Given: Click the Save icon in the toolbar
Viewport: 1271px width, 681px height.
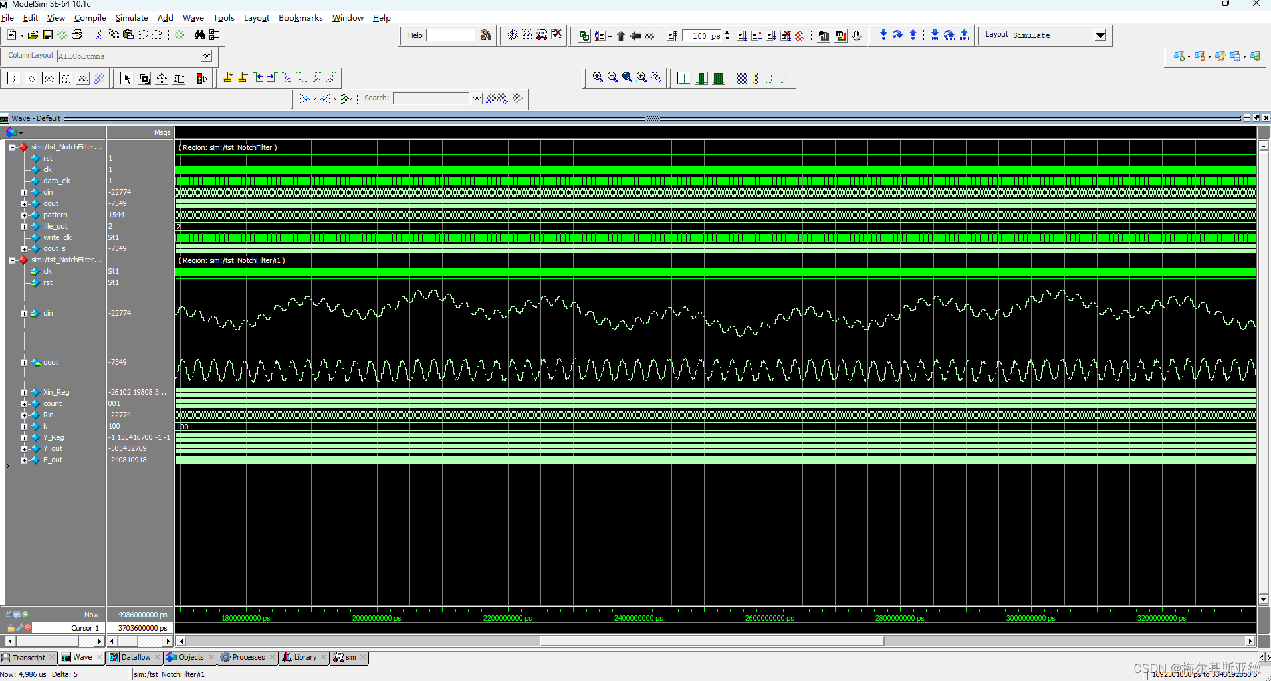Looking at the screenshot, I should coord(47,35).
